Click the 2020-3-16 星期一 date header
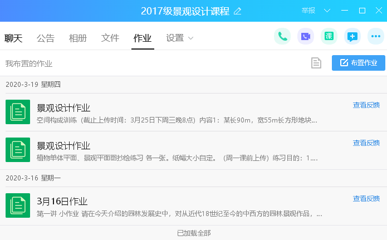Viewport: 387px width, 240px height. (33, 178)
